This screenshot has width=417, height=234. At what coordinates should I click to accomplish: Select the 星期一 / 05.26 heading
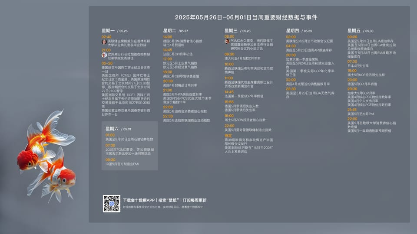[x=114, y=31]
